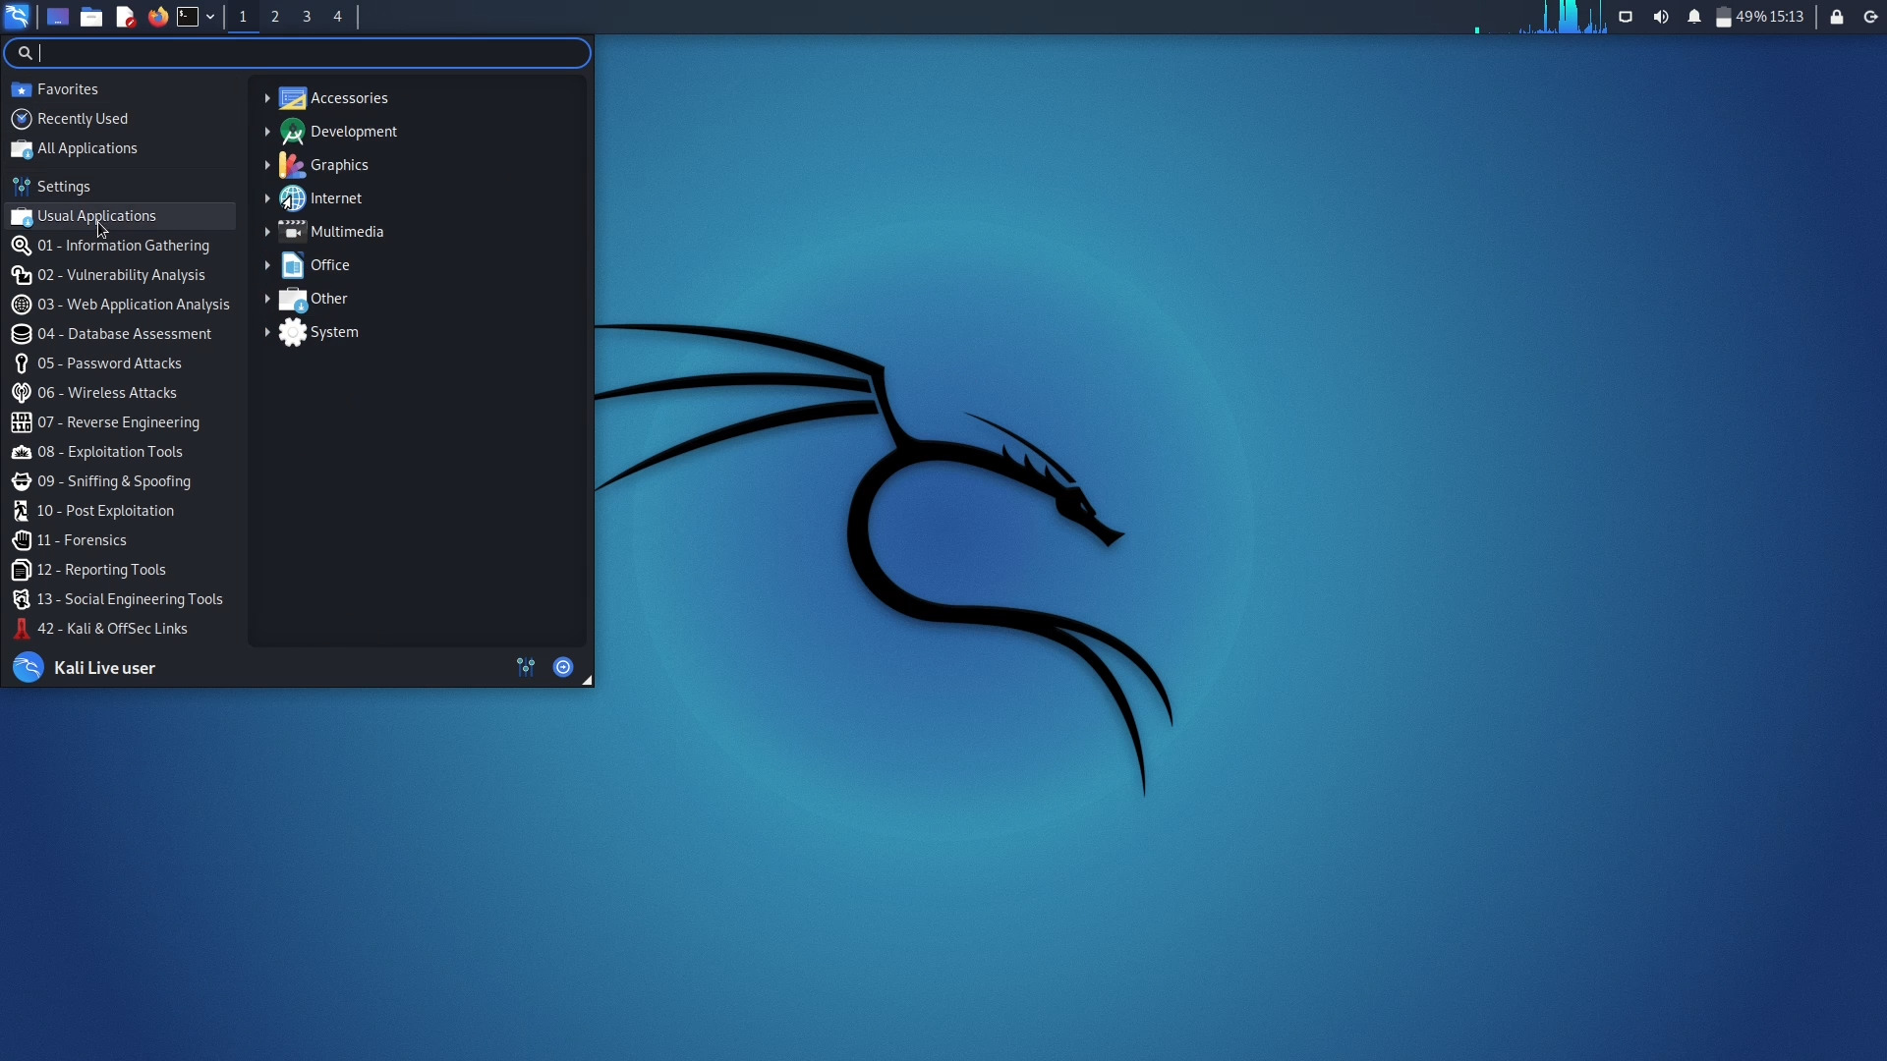Screen dimensions: 1887x1061
Task: Open Favorites category
Action: click(121, 89)
